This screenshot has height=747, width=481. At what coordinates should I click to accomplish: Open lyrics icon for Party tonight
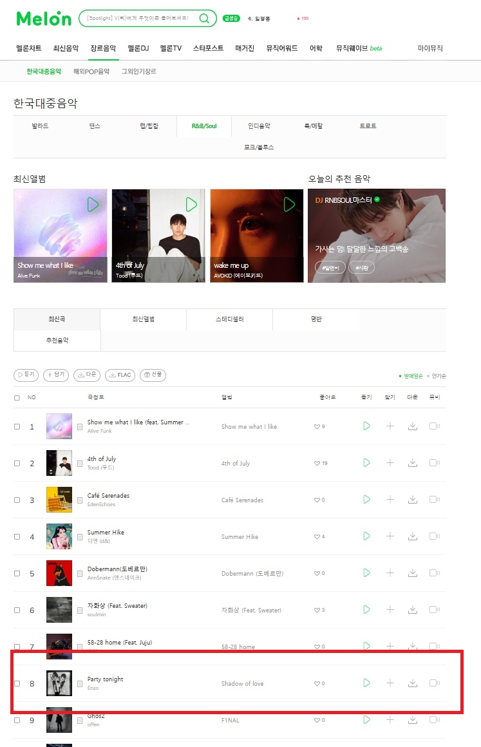tap(80, 684)
